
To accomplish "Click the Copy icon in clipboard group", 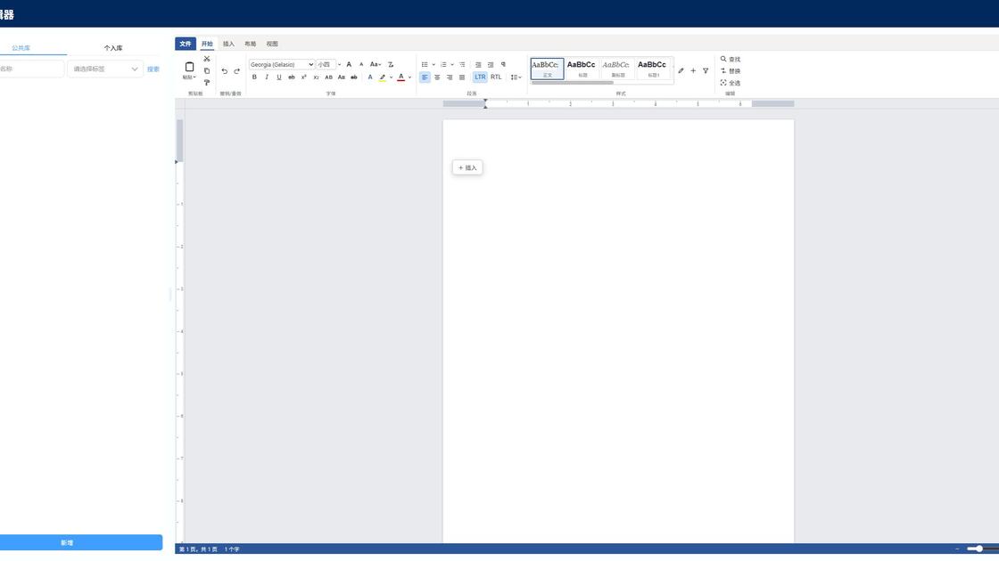I will click(207, 70).
